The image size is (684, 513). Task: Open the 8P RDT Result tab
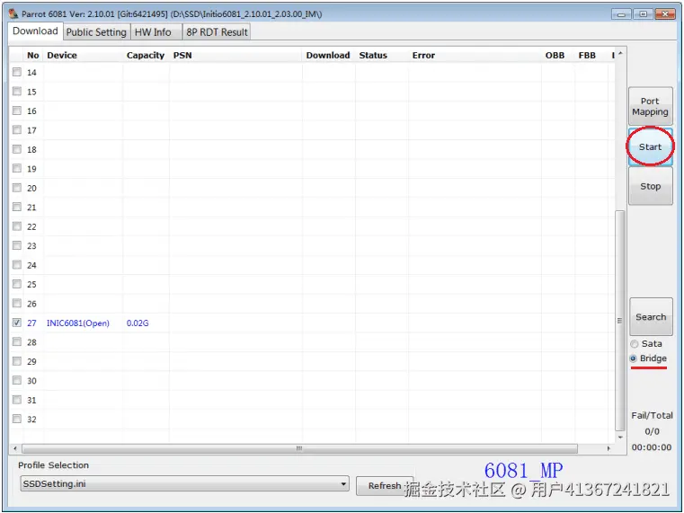pos(217,31)
